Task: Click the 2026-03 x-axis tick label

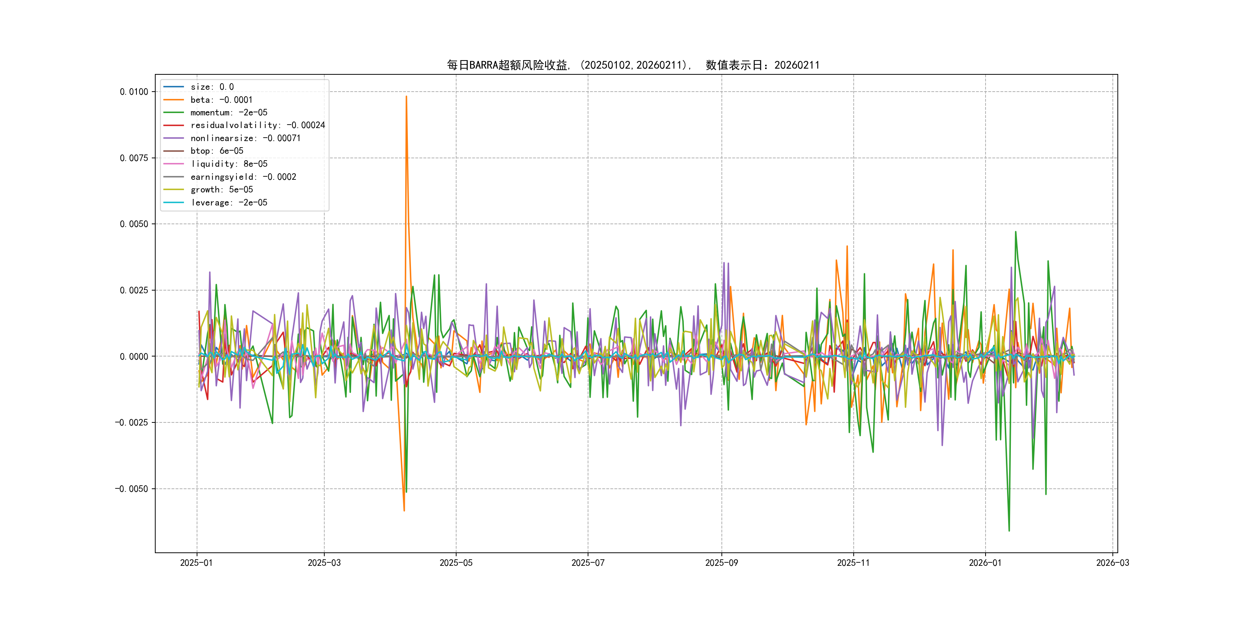Action: 1112,563
